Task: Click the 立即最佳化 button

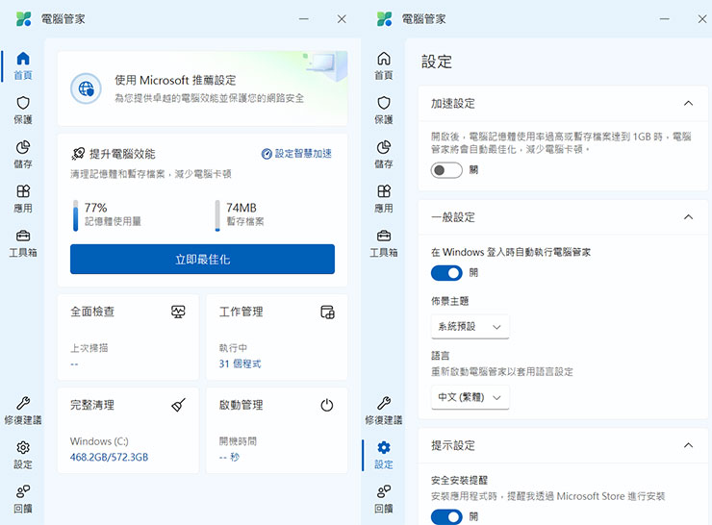Action: coord(202,259)
